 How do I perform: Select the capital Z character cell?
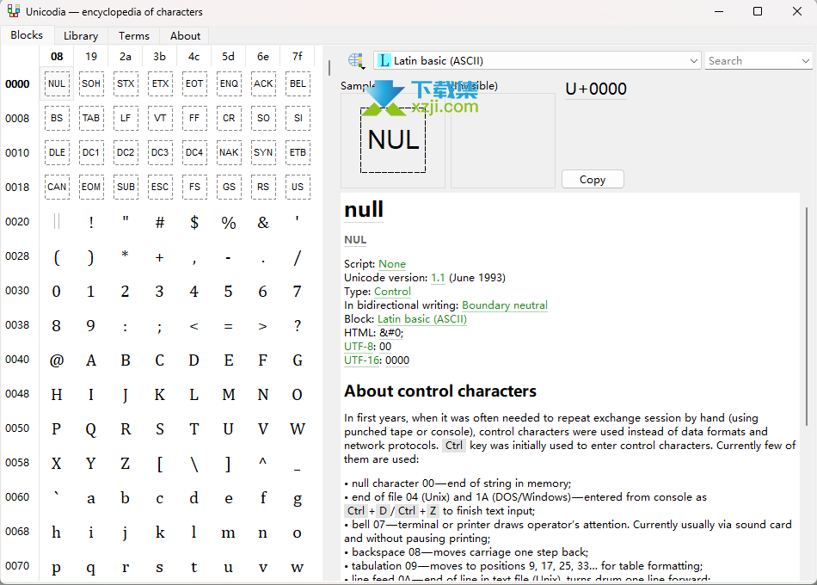[x=126, y=463]
